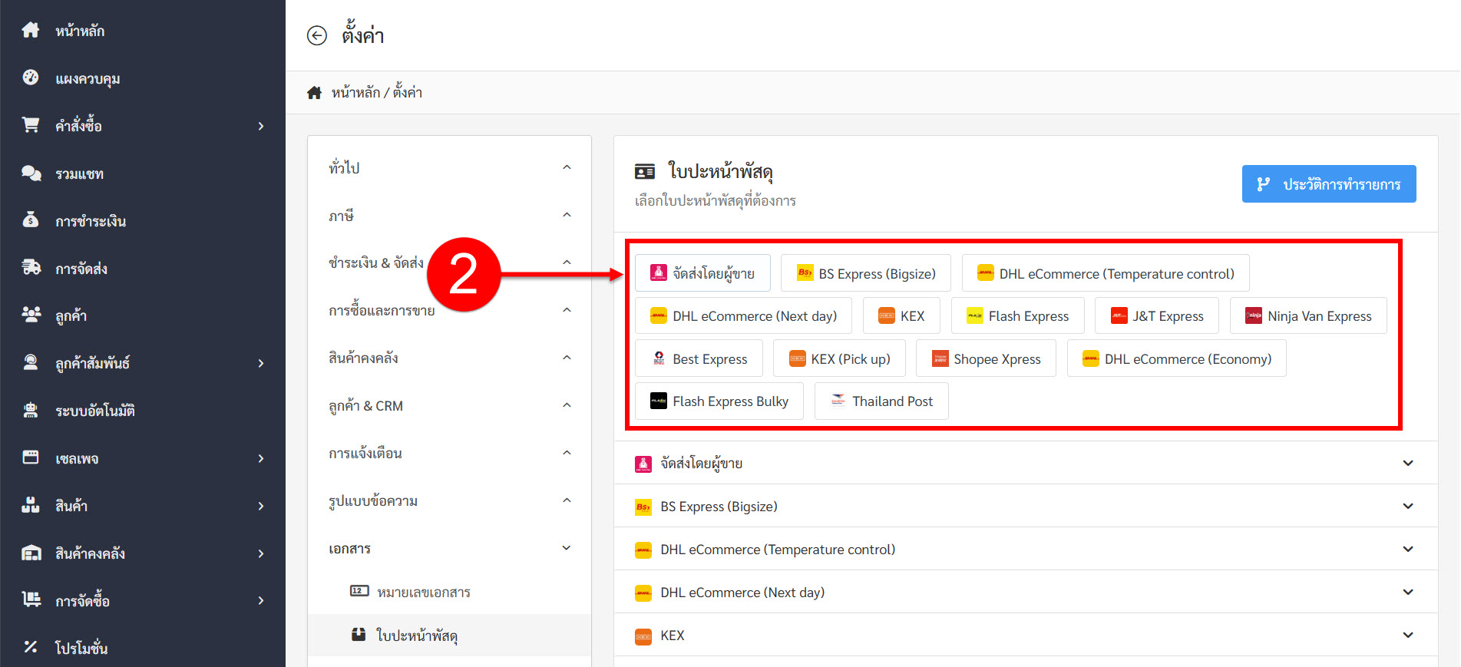
Task: Click the J&T Express logo icon
Action: coord(1119,315)
